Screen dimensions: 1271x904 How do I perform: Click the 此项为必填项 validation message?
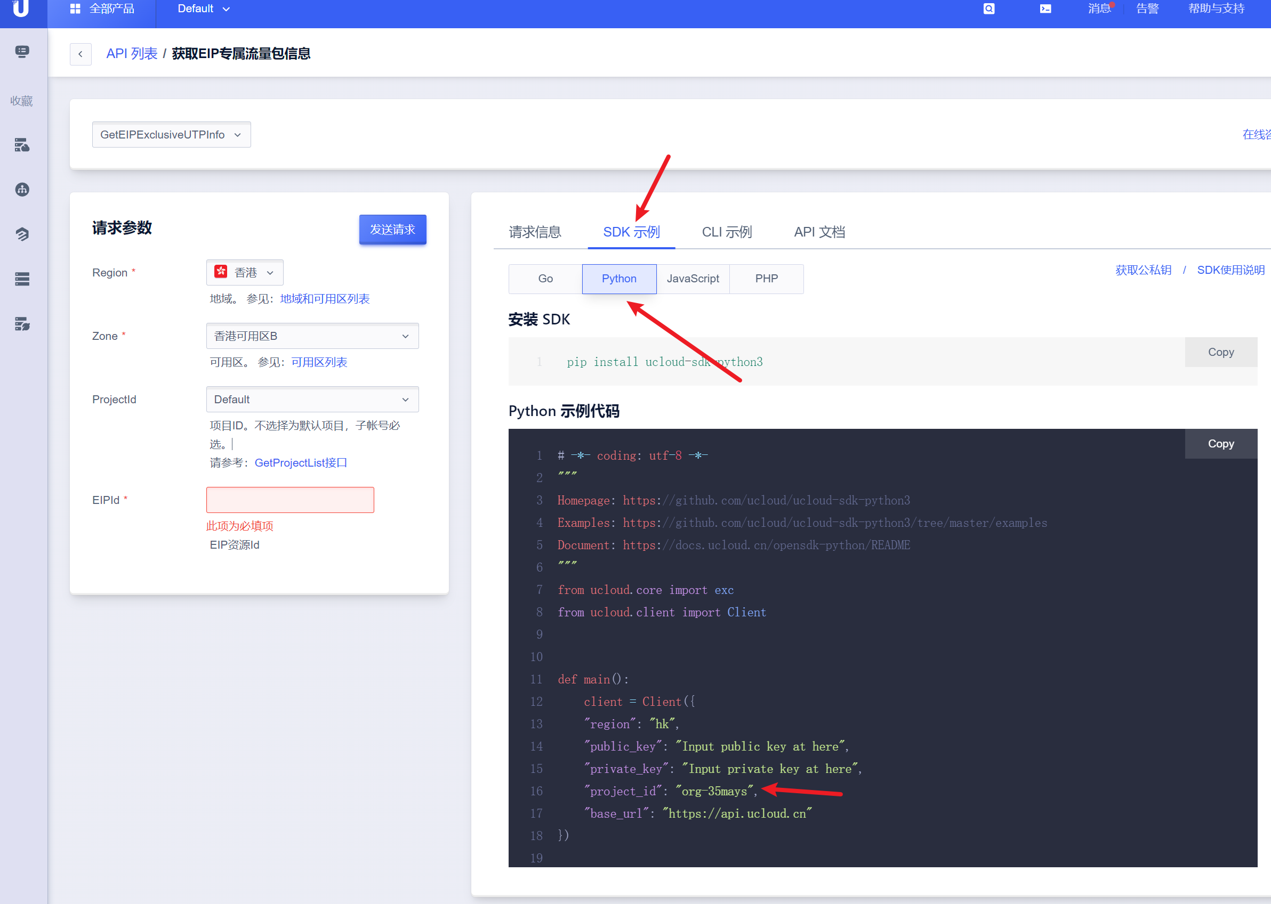pos(239,527)
